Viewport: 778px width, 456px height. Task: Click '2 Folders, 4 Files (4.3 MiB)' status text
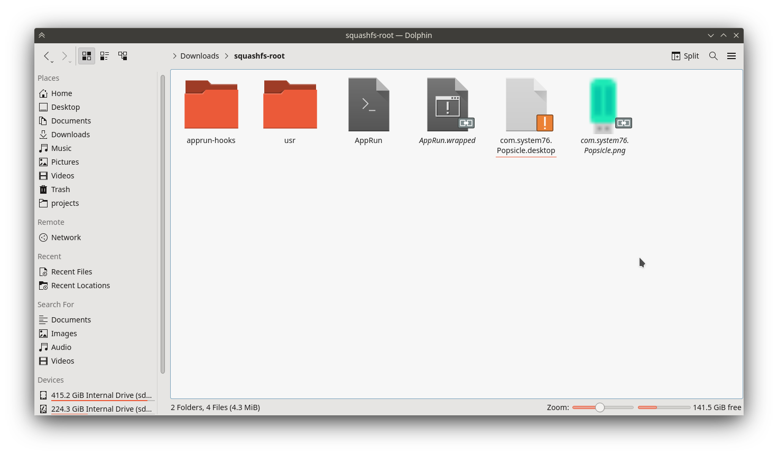[x=215, y=407]
